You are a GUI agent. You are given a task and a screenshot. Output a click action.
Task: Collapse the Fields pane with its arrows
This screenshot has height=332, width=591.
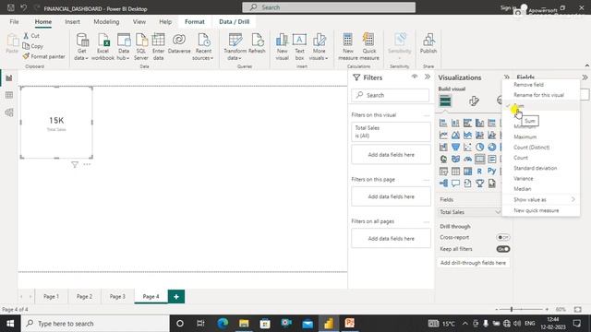[x=585, y=77]
